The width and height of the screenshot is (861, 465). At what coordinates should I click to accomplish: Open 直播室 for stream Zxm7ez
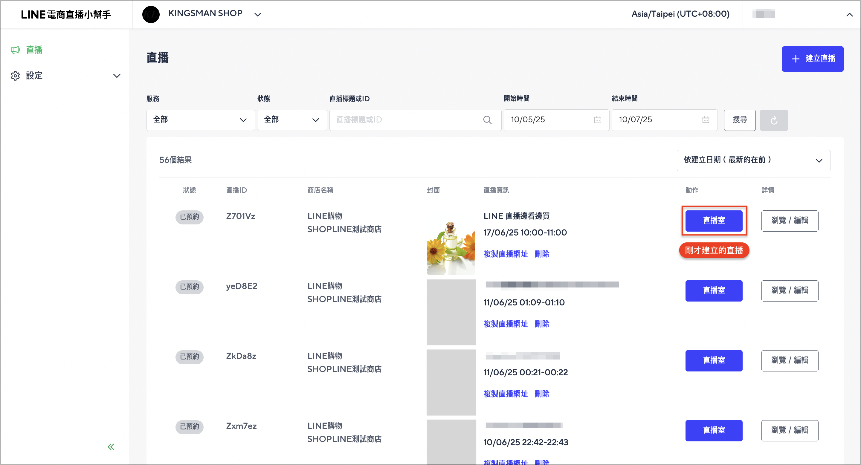714,430
